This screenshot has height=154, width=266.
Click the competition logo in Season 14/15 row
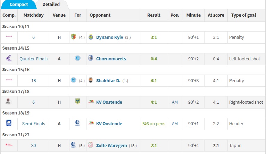coord(8,59)
